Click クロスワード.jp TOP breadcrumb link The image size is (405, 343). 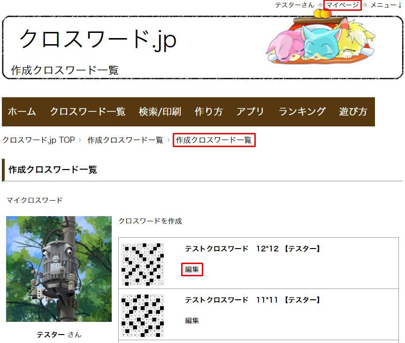[39, 140]
